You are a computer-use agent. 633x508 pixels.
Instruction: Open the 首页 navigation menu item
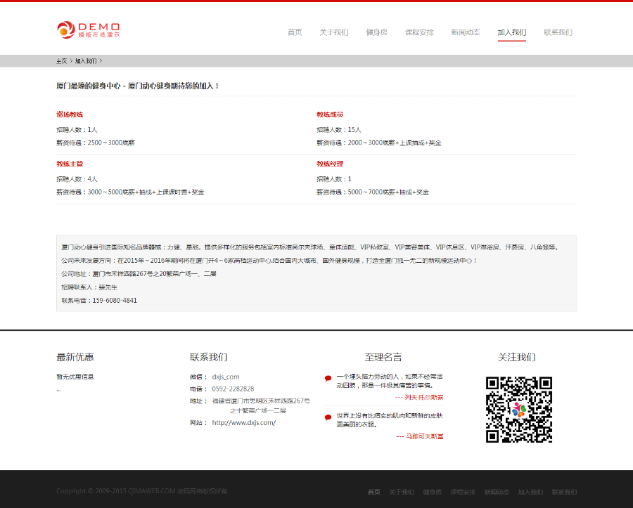point(295,32)
